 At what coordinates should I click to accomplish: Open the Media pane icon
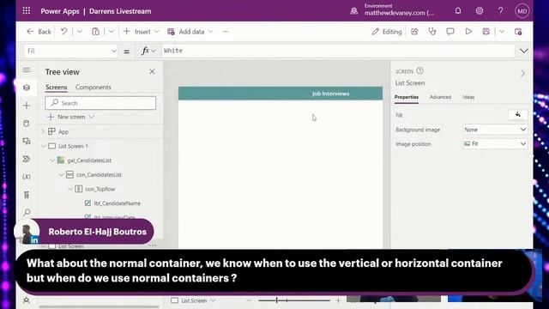pyautogui.click(x=27, y=141)
